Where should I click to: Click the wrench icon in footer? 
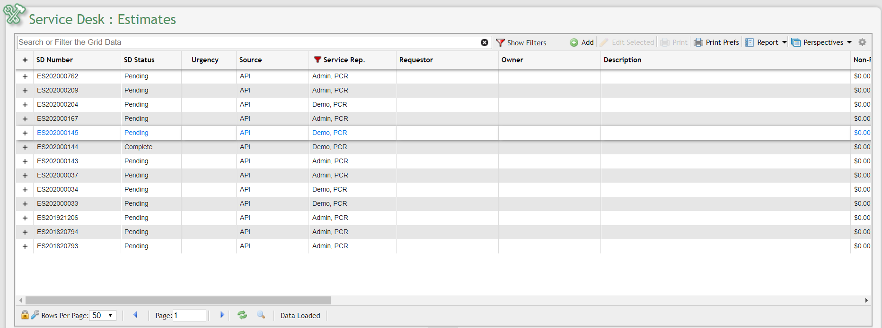[x=35, y=315]
